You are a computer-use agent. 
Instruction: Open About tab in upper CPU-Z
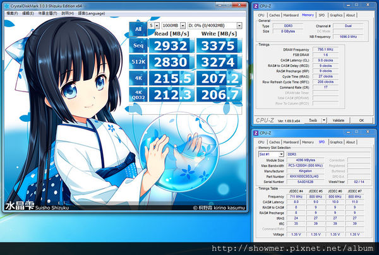click(351, 15)
